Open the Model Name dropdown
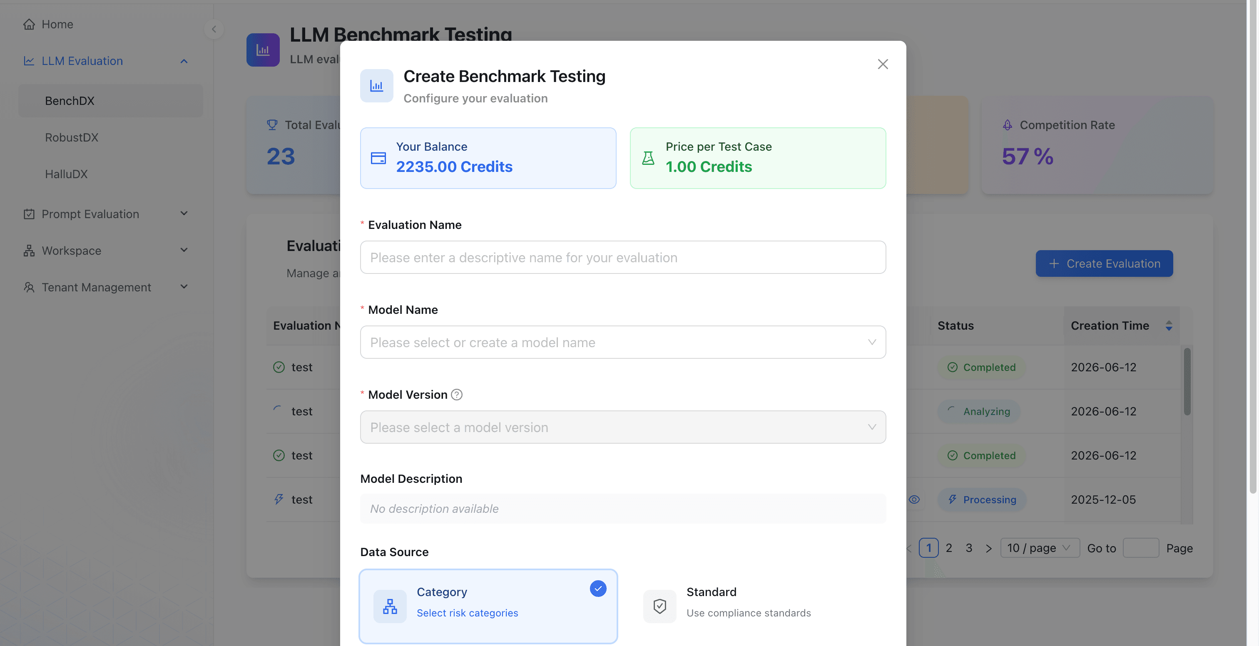 point(623,342)
